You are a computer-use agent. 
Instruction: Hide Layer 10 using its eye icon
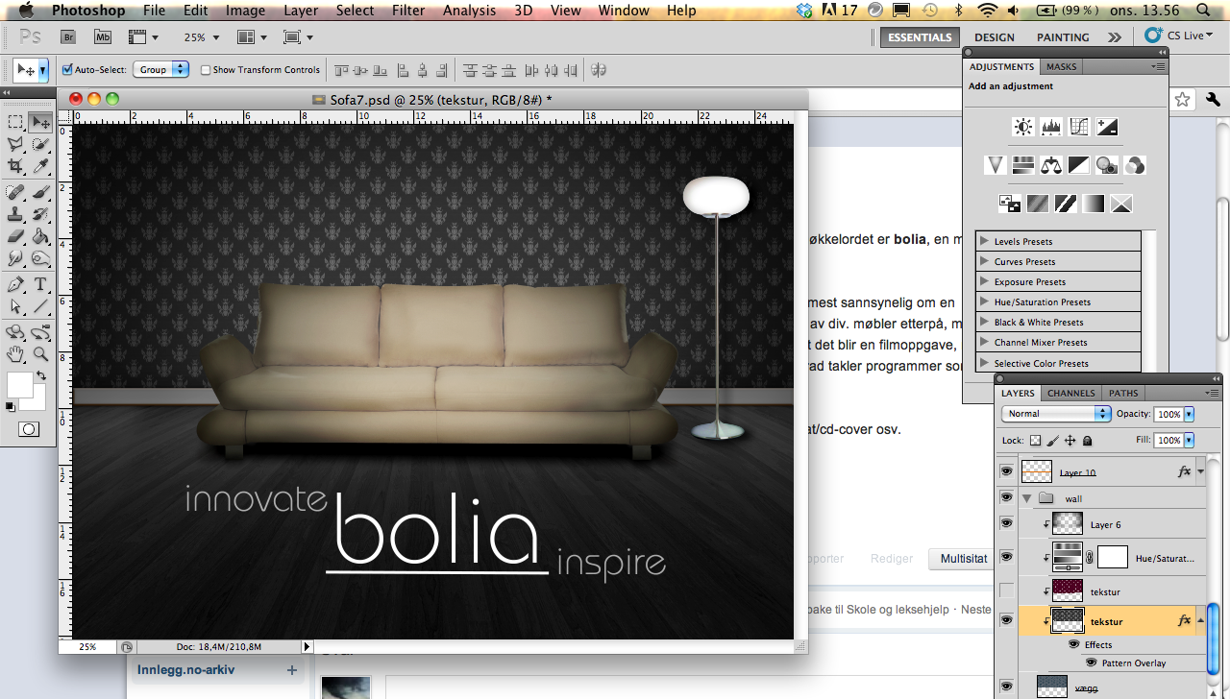click(x=1006, y=471)
